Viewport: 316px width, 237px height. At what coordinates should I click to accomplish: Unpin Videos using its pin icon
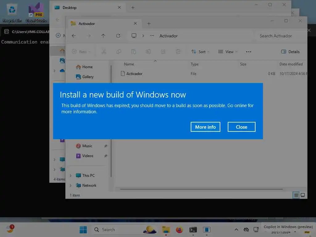(x=106, y=156)
